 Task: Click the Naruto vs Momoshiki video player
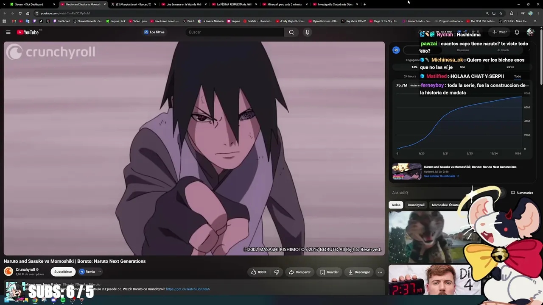coord(194,148)
